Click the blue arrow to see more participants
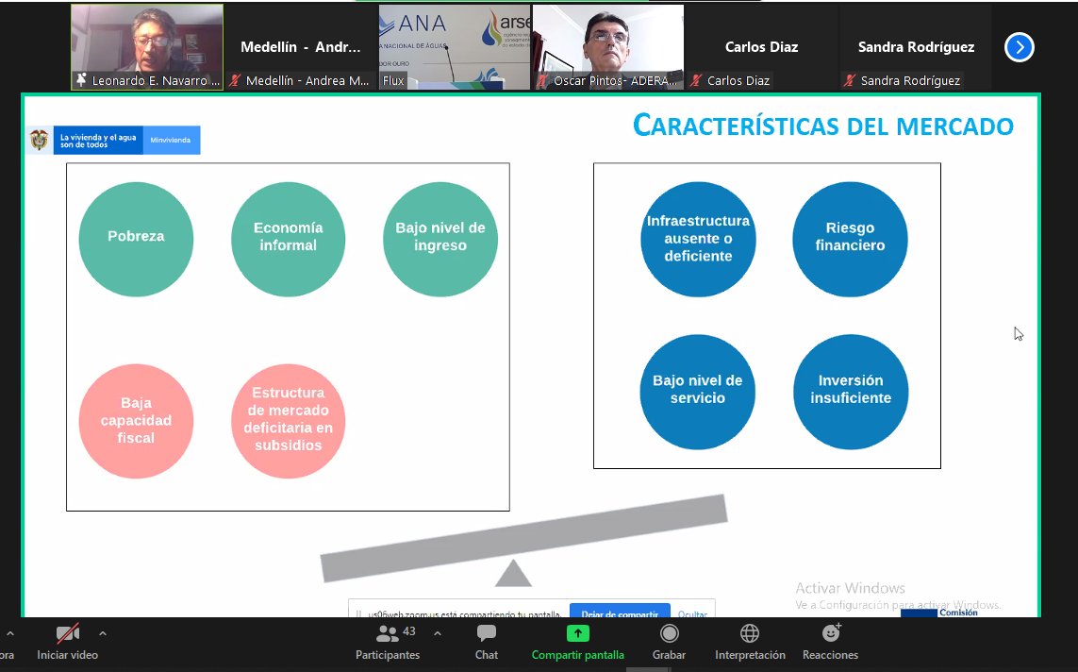This screenshot has height=672, width=1078. point(1019,46)
